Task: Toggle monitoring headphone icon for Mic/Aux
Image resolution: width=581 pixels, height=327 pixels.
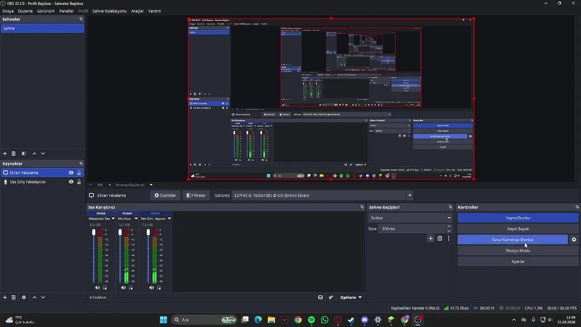Action: coord(131,287)
